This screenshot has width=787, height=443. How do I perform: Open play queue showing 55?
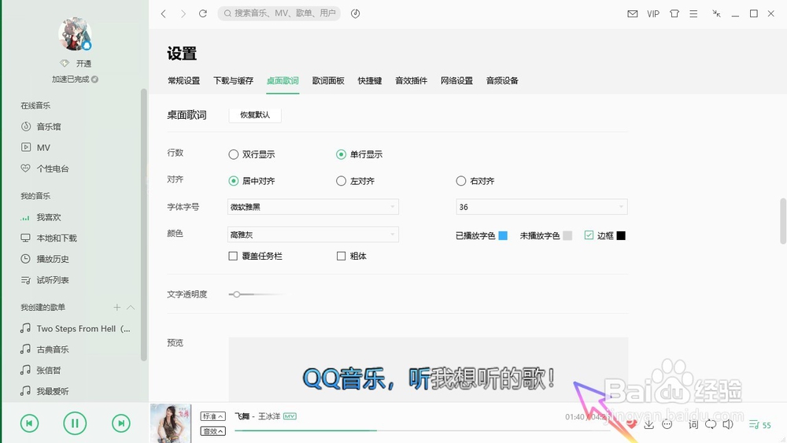tap(760, 425)
